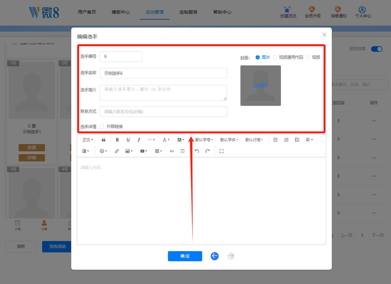Undo last edit in editor toolbar
The width and height of the screenshot is (391, 284).
point(197,151)
